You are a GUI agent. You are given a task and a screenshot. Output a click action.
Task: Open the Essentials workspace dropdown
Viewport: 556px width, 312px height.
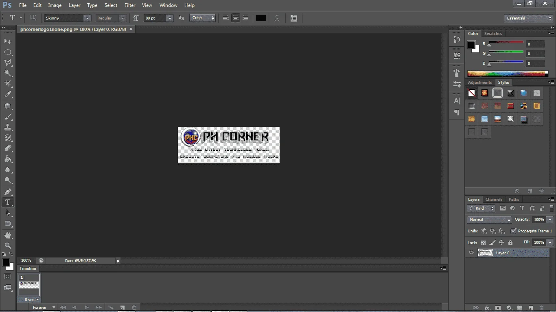tap(528, 18)
